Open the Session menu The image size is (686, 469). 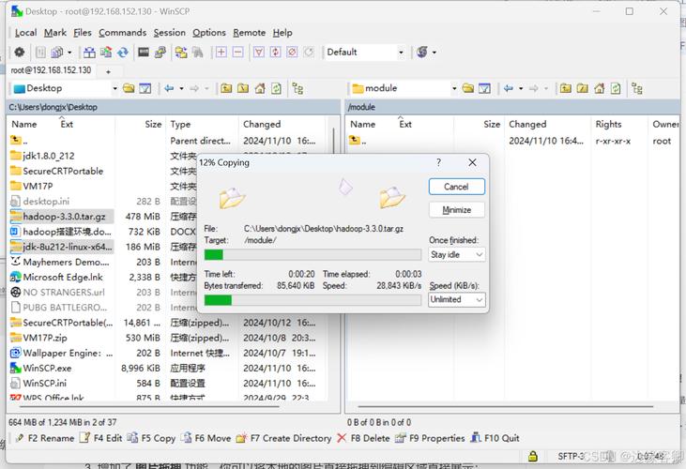(x=169, y=33)
